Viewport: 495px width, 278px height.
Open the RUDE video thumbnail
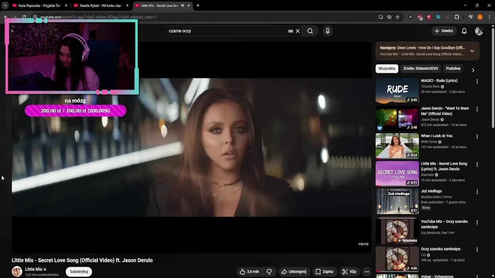[x=397, y=91]
